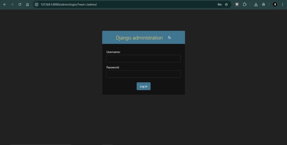Viewport: 287px width, 145px height.
Task: Bookmark this page with the star icon
Action: pos(226,4)
